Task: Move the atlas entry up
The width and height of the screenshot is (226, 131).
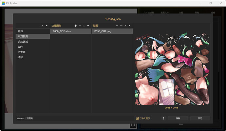Action: point(84,26)
